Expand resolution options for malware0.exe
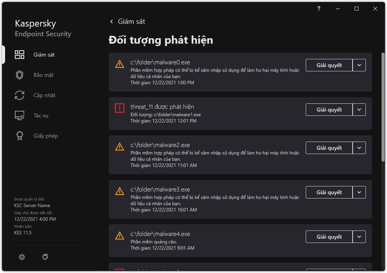Image resolution: width=387 pixels, height=273 pixels. click(x=359, y=65)
